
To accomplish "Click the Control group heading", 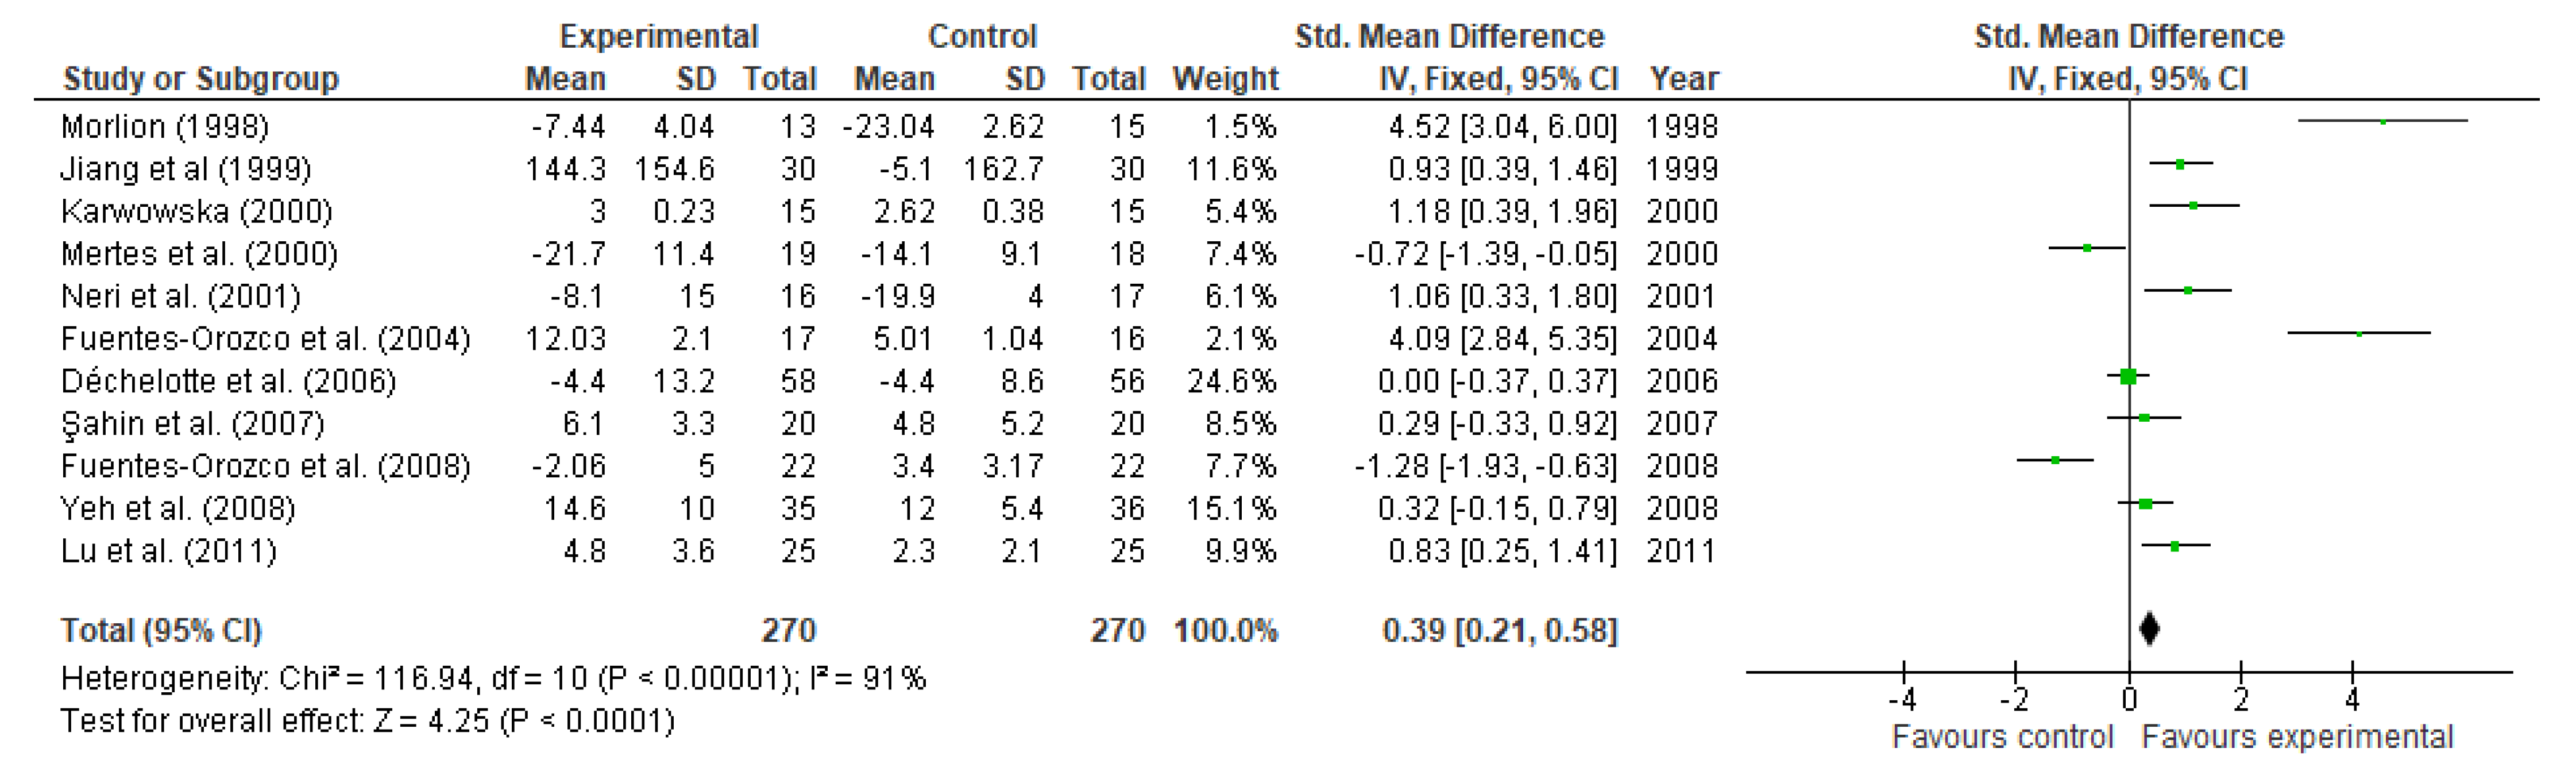I will [x=982, y=36].
